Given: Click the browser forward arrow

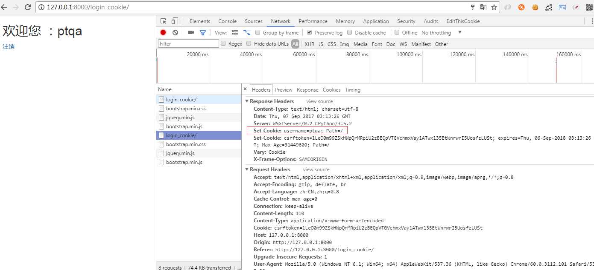Looking at the screenshot, I should [16, 7].
